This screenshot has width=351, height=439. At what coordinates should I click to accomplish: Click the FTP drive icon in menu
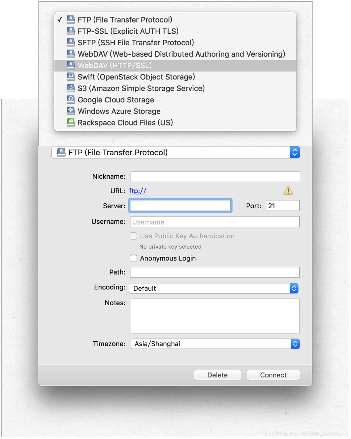point(71,19)
